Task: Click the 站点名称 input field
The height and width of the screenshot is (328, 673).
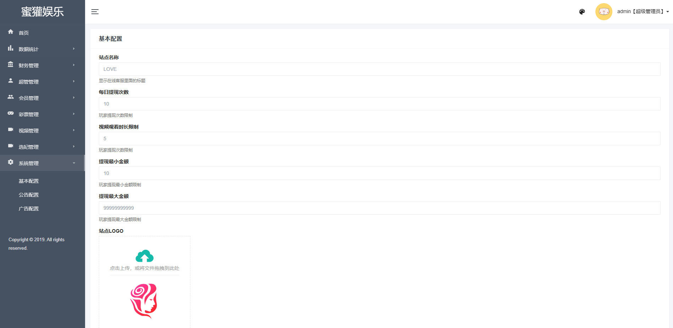Action: pyautogui.click(x=379, y=69)
